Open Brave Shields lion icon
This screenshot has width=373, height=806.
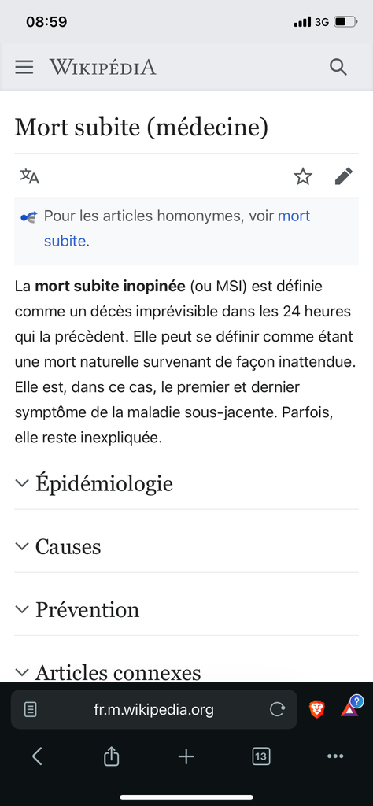click(316, 710)
